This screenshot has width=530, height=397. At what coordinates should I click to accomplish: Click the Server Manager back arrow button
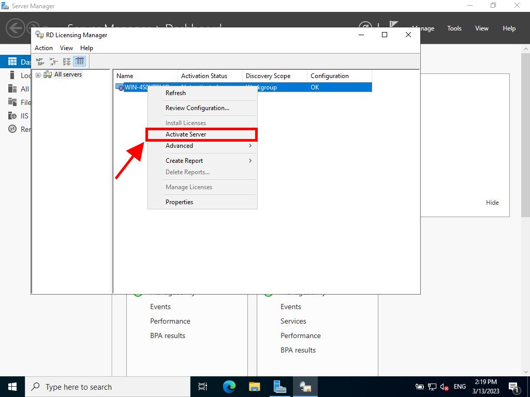pyautogui.click(x=15, y=28)
